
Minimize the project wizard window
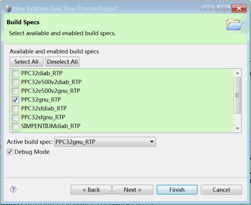coord(208,9)
